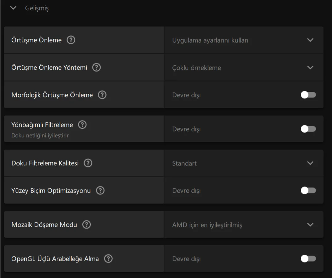Toggle Yüzey Biçim Optimizasyonu switch
Image resolution: width=332 pixels, height=278 pixels.
click(308, 190)
